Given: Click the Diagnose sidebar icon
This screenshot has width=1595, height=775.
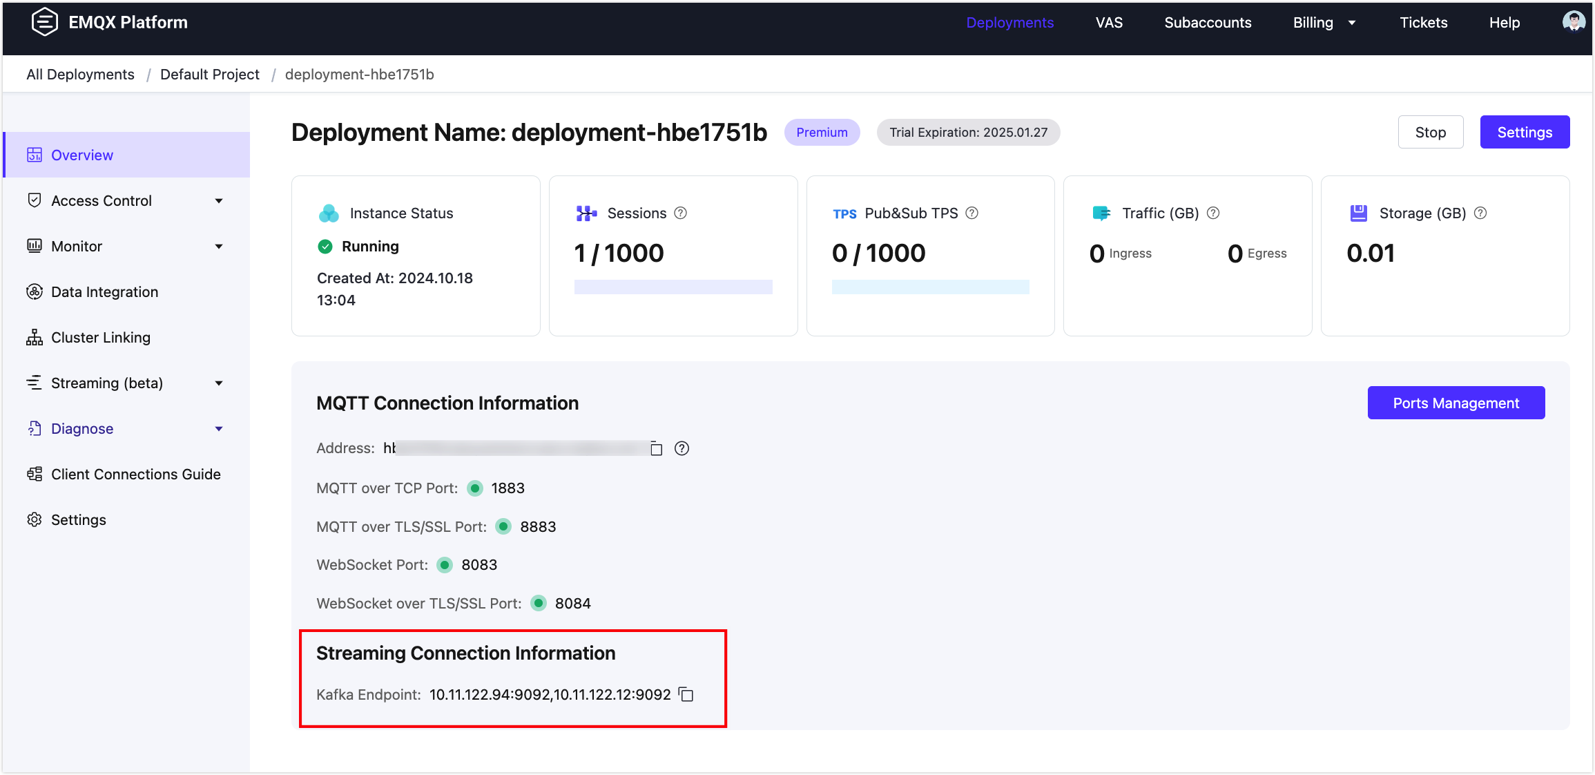Looking at the screenshot, I should [35, 428].
